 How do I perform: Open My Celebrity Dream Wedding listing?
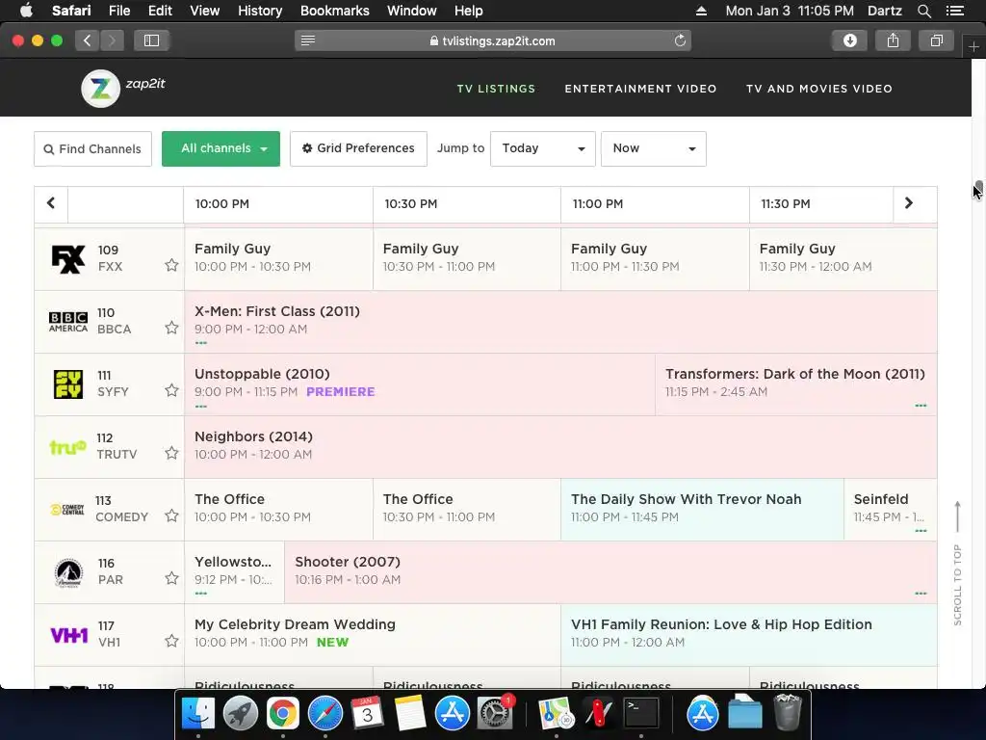[373, 635]
